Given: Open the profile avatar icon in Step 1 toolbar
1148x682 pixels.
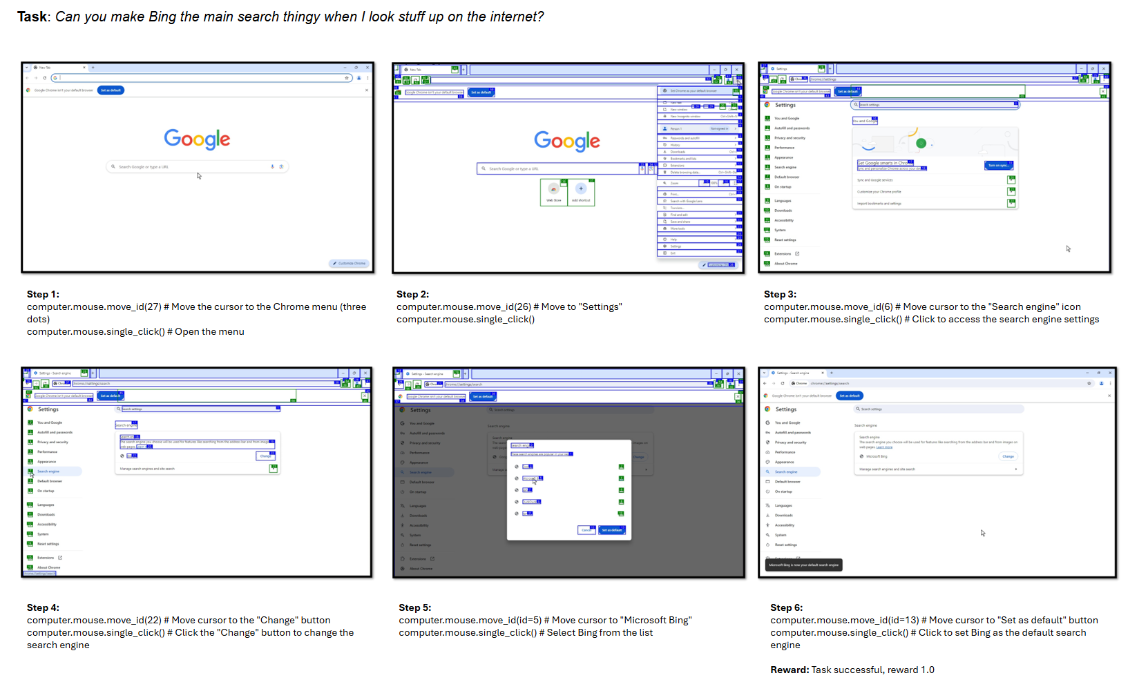Looking at the screenshot, I should [358, 78].
